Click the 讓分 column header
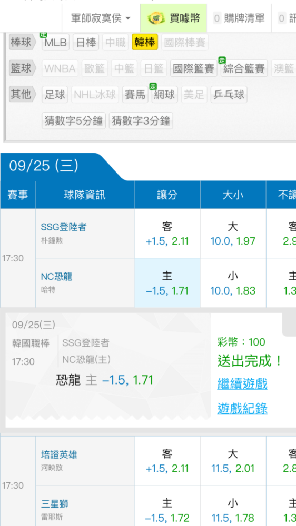The height and width of the screenshot is (526, 296). pos(167,195)
